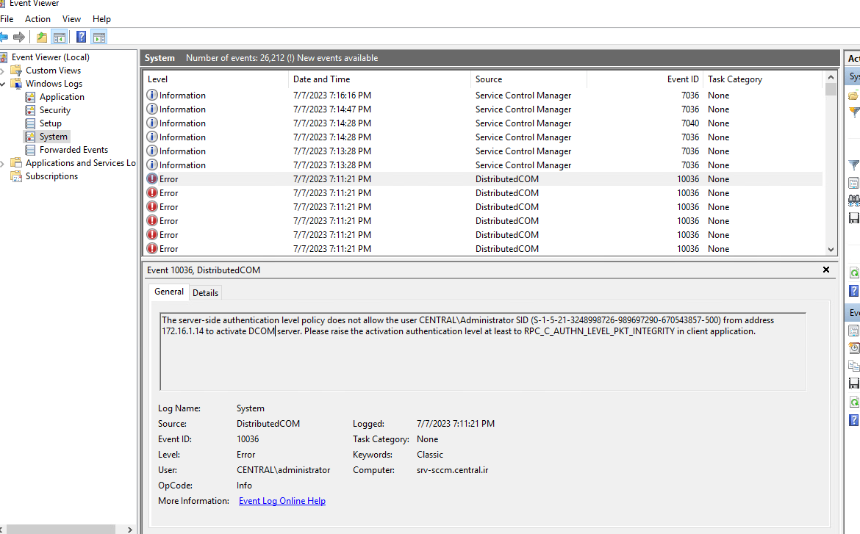Open the Action menu
This screenshot has width=860, height=534.
click(x=37, y=18)
